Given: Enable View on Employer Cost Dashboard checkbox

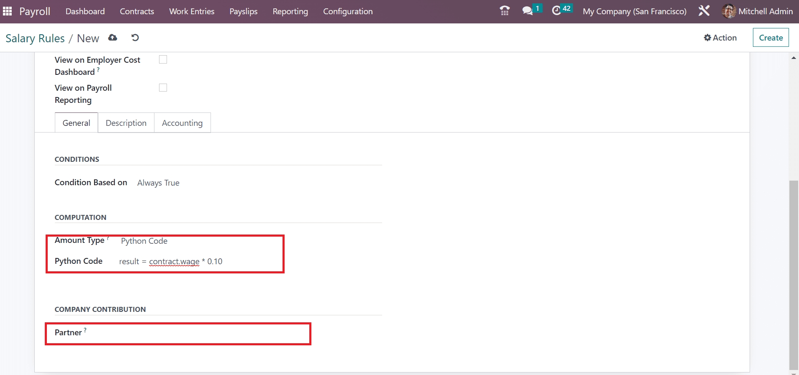Looking at the screenshot, I should 163,60.
